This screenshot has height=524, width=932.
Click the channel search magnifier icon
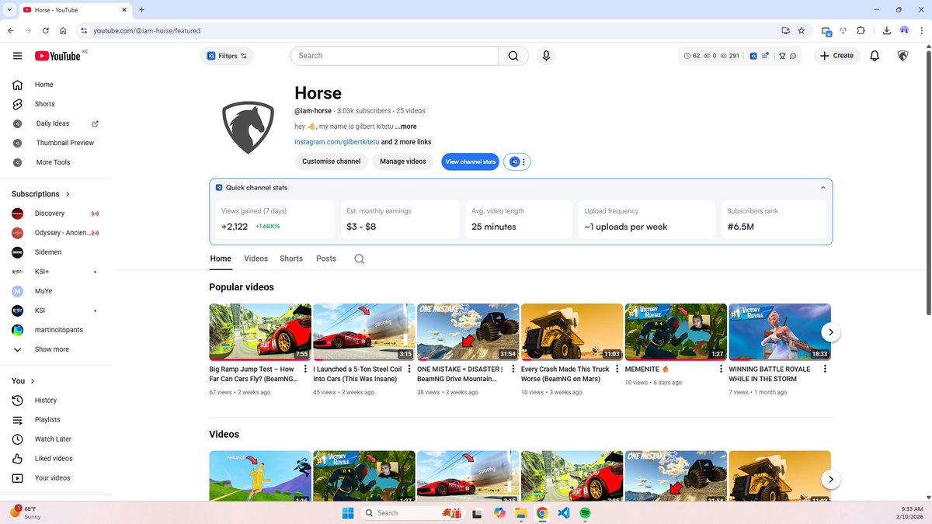tap(359, 259)
